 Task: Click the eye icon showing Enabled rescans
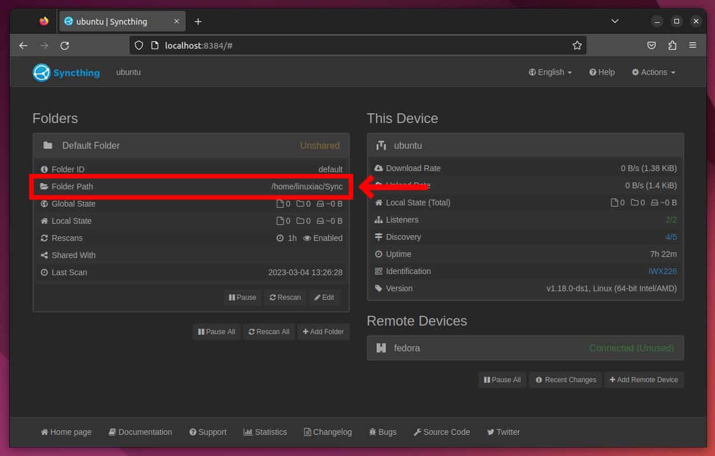point(307,238)
